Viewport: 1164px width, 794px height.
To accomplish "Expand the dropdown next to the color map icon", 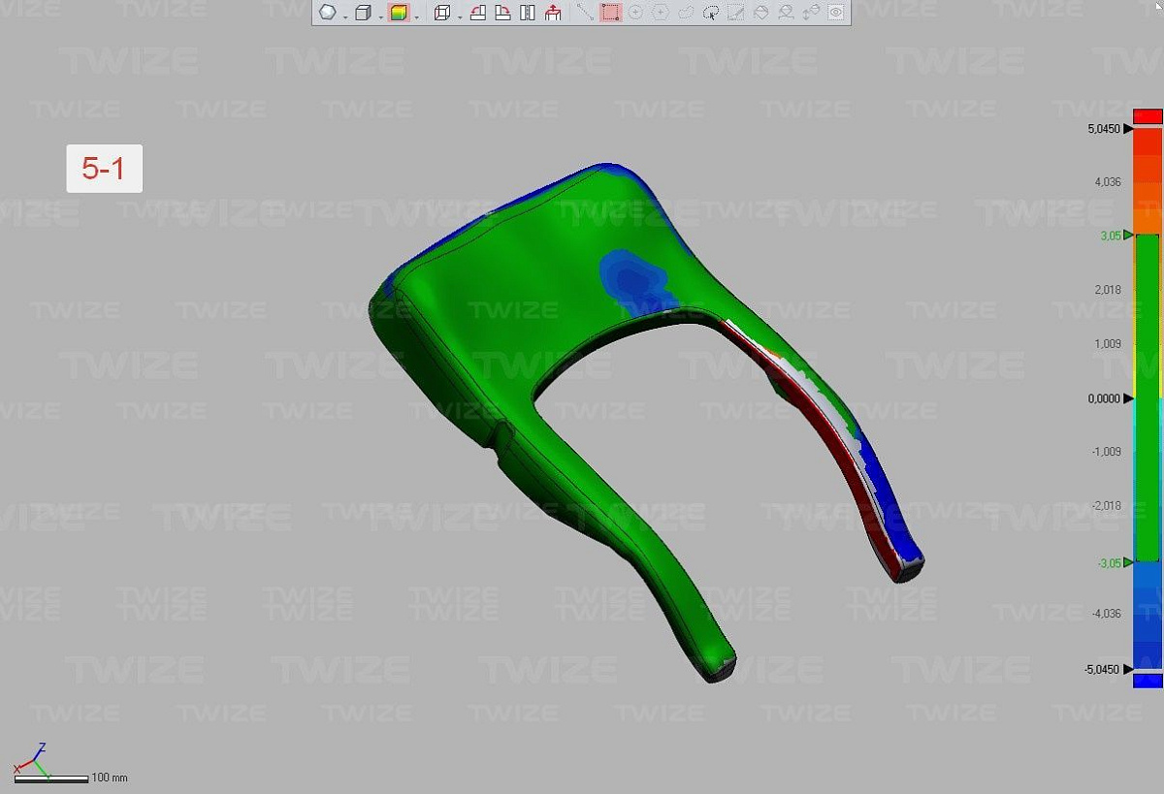I will (x=416, y=16).
